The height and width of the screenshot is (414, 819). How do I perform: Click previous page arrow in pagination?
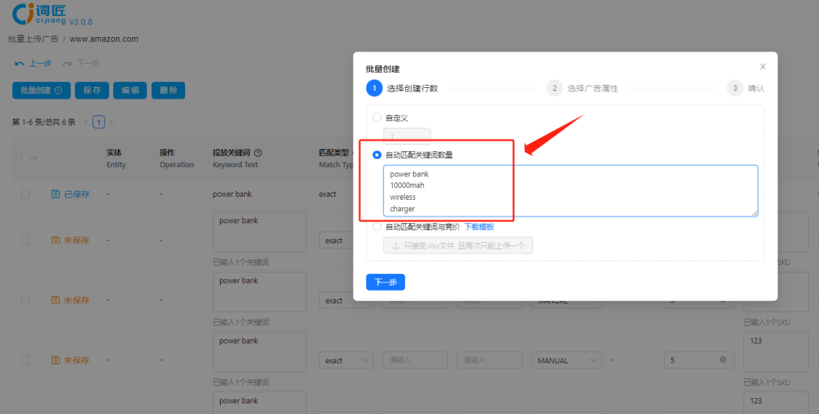(86, 123)
